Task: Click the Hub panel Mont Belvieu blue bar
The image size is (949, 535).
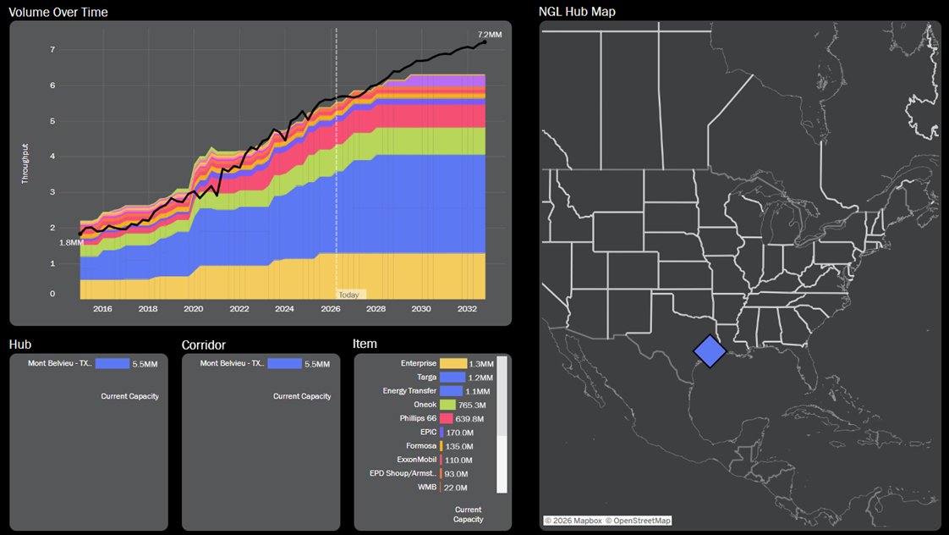Action: click(x=112, y=363)
